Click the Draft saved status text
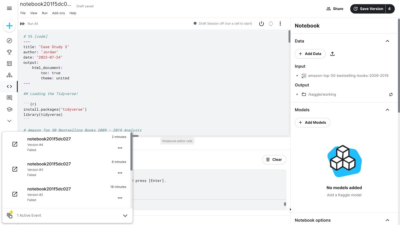The image size is (400, 225). [x=85, y=6]
